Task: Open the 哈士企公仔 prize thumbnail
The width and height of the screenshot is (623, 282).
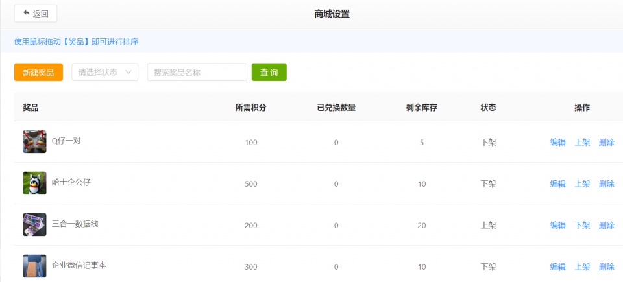Action: pos(34,183)
